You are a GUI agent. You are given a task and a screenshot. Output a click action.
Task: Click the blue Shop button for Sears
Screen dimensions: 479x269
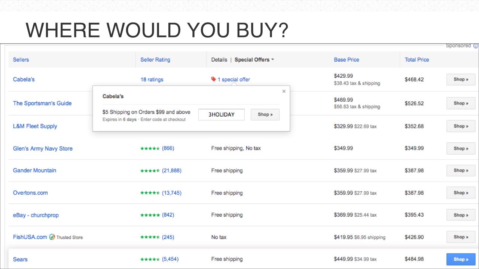coord(461,259)
